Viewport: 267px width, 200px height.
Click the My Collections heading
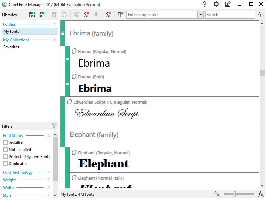pos(16,40)
